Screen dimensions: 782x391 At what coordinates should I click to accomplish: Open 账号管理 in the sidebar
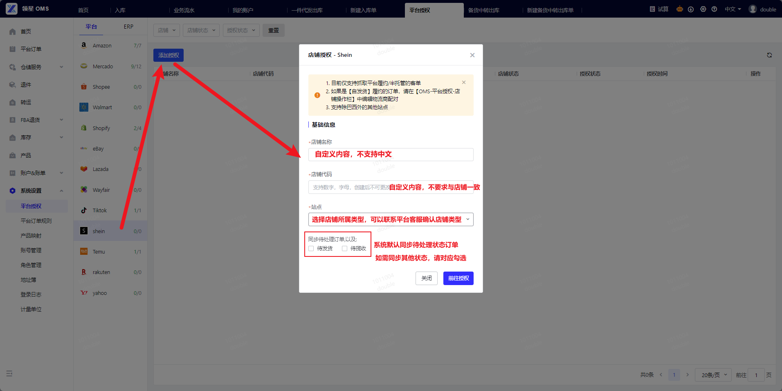31,250
